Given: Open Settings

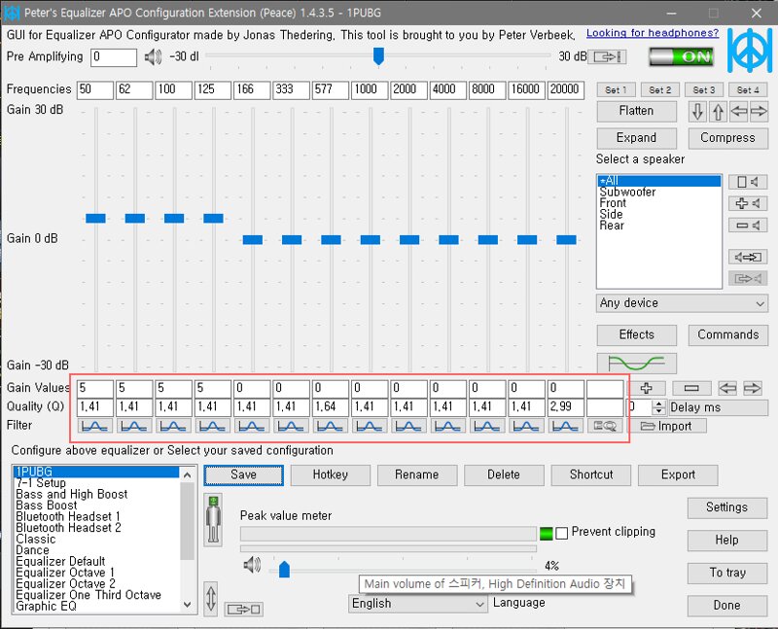Looking at the screenshot, I should coord(726,507).
